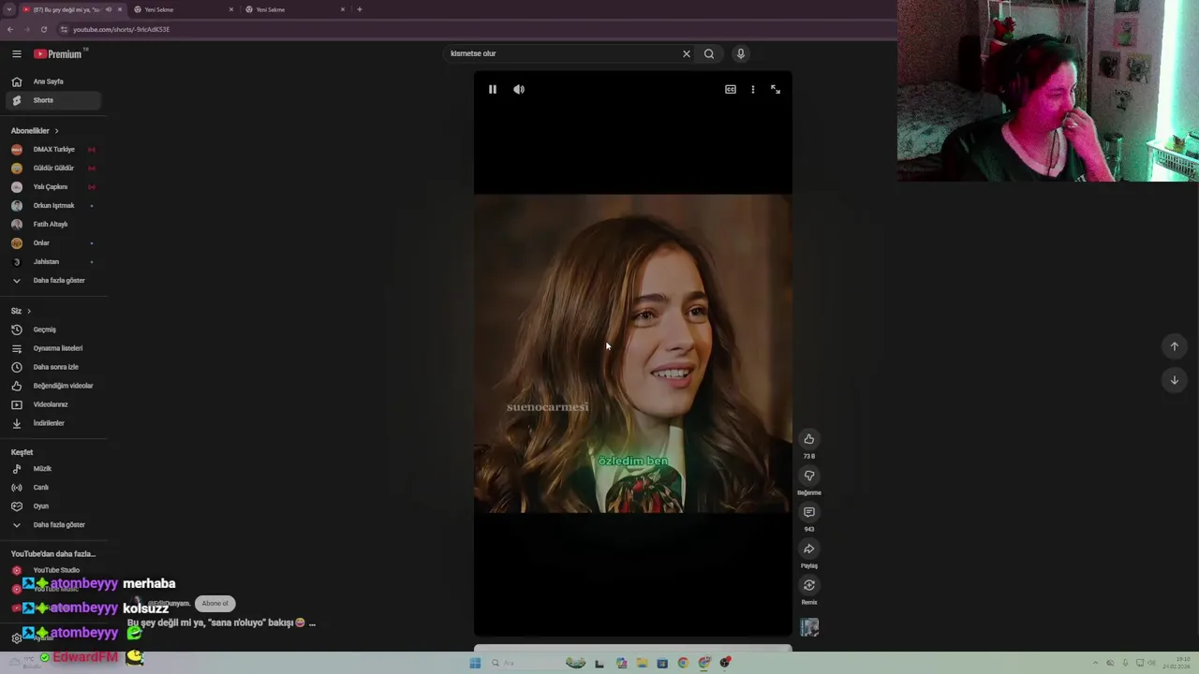Open the Short's three-dot options menu
Viewport: 1199px width, 674px height.
click(x=753, y=90)
